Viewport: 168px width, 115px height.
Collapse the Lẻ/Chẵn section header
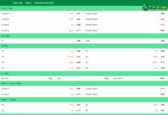click(84, 36)
